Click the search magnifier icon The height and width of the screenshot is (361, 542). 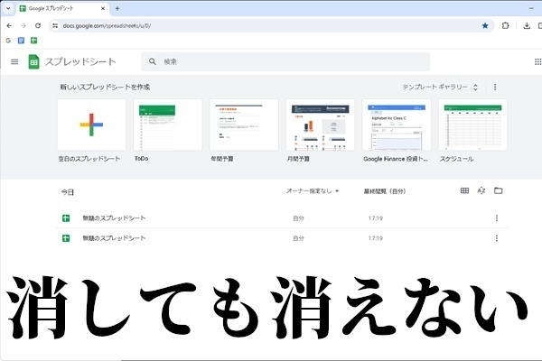click(153, 61)
